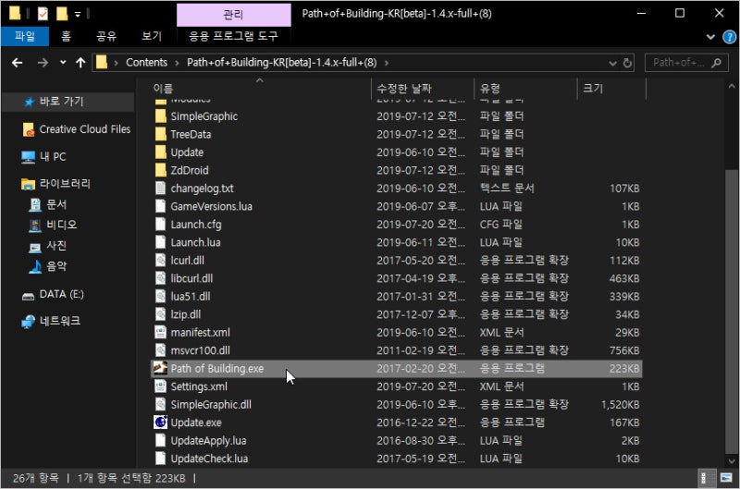The height and width of the screenshot is (489, 740).
Task: Go up one folder level arrow
Action: (80, 63)
